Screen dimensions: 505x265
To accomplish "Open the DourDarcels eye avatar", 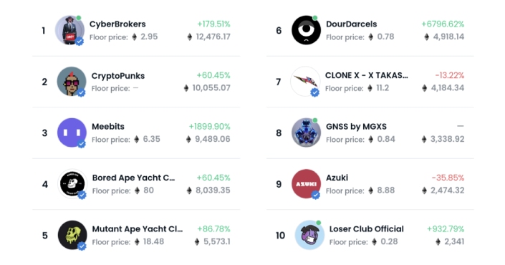I will click(x=306, y=30).
